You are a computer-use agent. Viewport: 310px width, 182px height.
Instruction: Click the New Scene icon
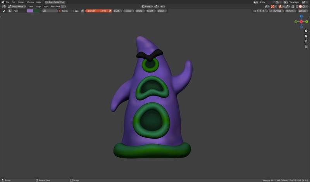pyautogui.click(x=277, y=2)
